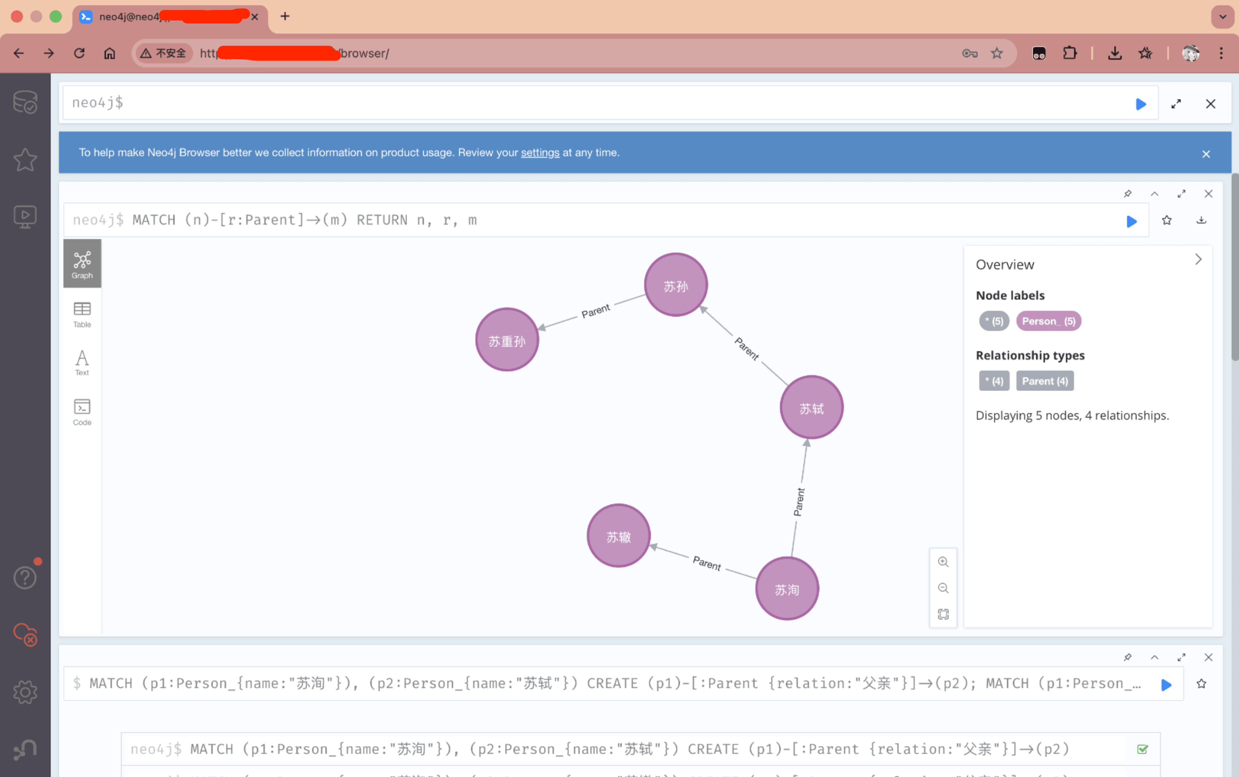Select the purple Person_ (5) label

(1048, 321)
